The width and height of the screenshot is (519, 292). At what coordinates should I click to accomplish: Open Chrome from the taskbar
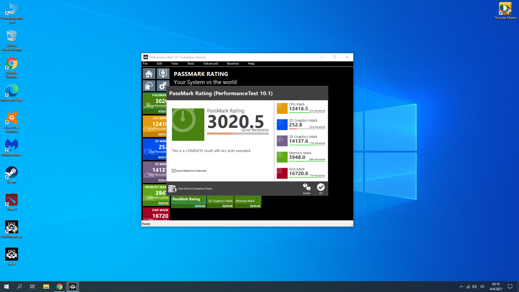coord(59,286)
